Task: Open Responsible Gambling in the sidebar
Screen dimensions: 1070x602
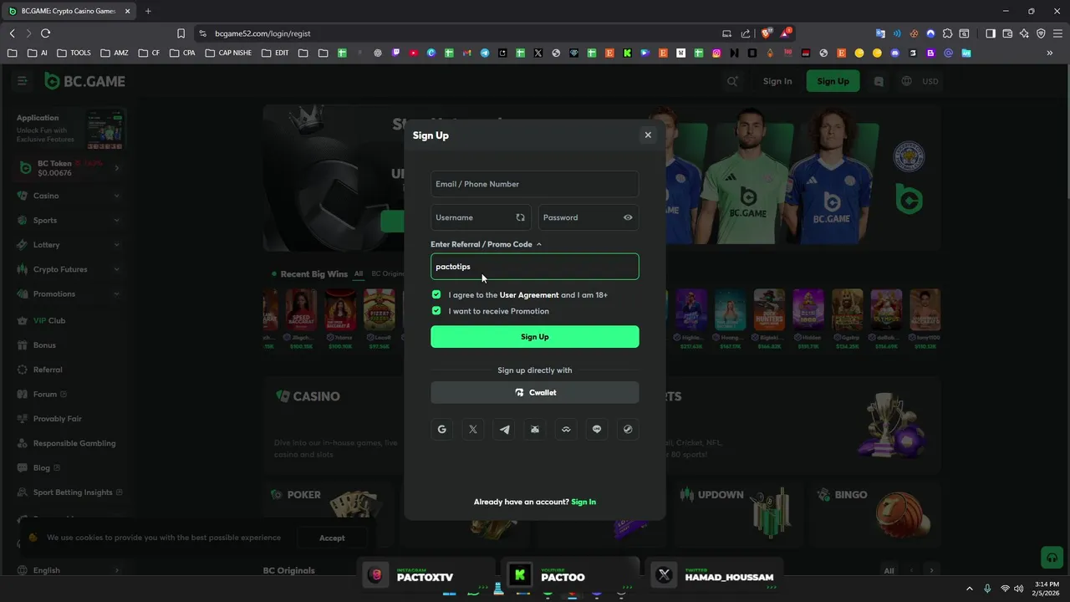Action: [x=69, y=443]
